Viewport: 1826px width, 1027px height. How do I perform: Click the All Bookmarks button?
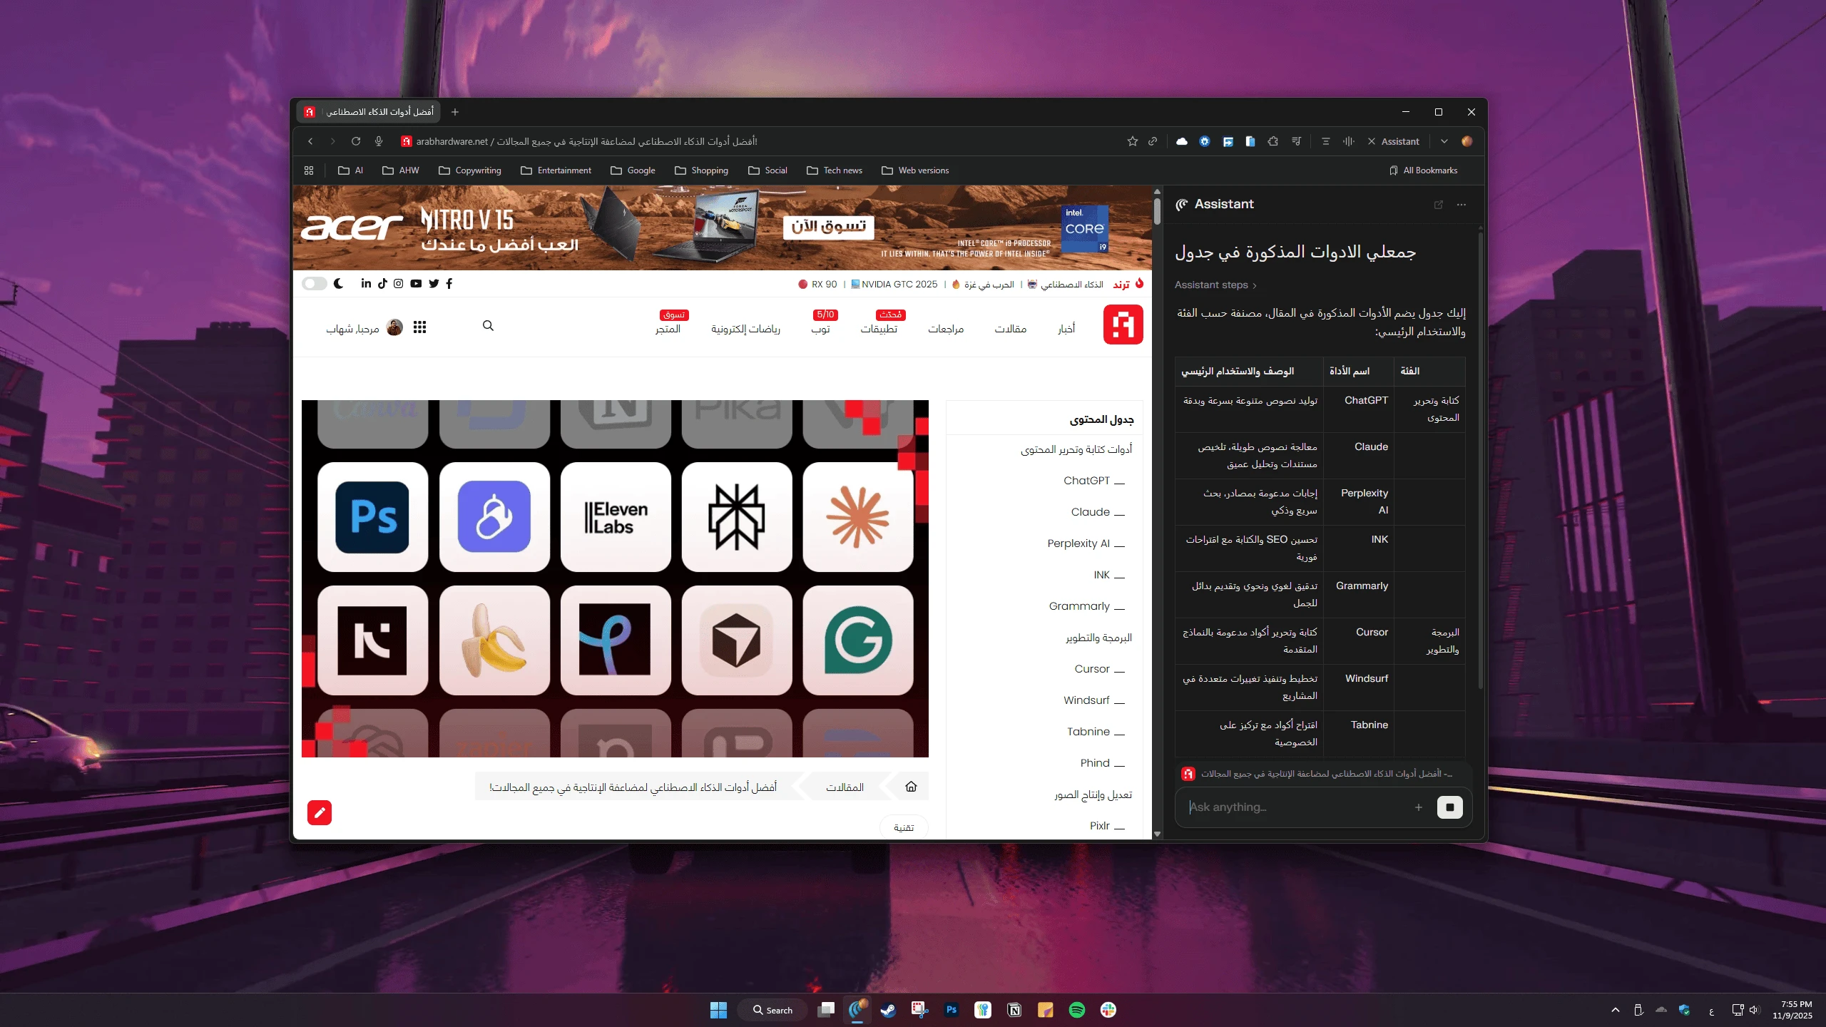[x=1422, y=170]
